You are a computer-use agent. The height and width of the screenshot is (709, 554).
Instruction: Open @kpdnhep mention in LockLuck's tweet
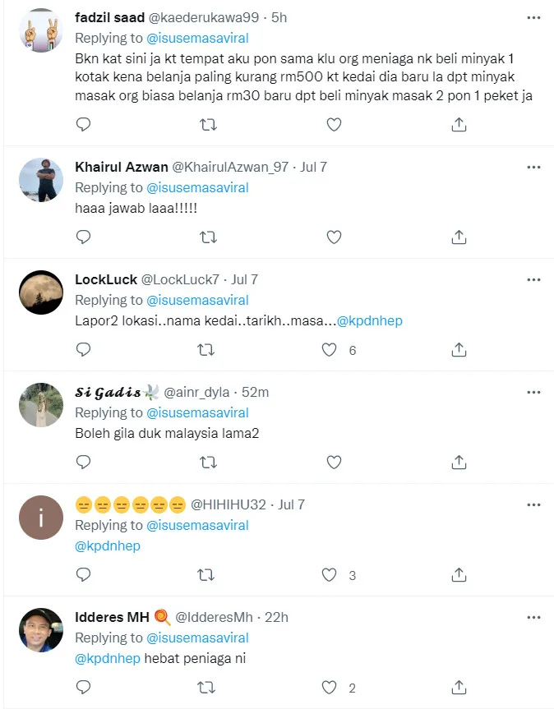point(370,320)
